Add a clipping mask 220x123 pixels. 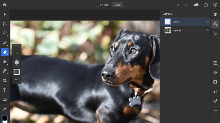point(215,91)
